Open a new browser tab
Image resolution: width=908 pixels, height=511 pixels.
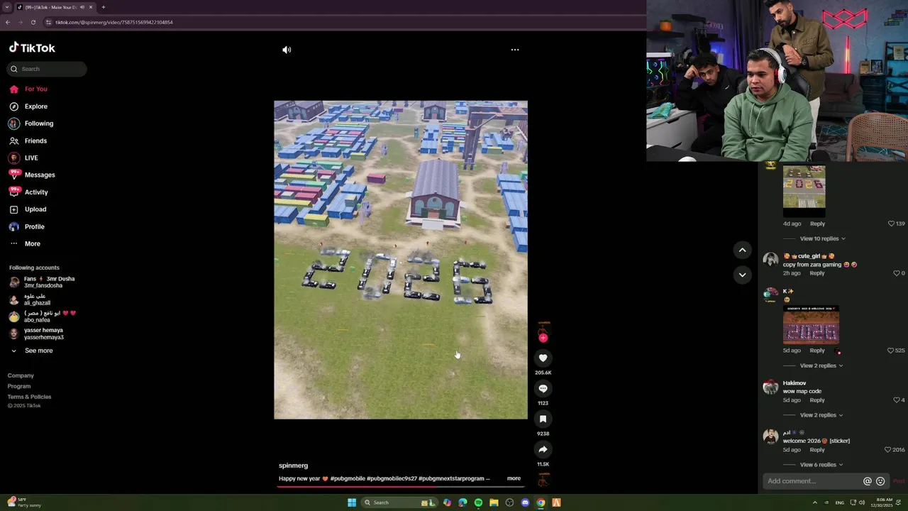[103, 7]
